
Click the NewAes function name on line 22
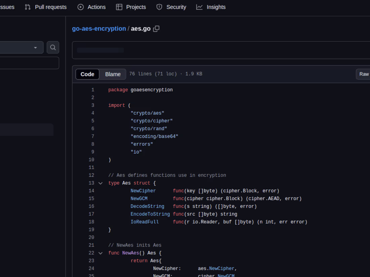click(131, 253)
